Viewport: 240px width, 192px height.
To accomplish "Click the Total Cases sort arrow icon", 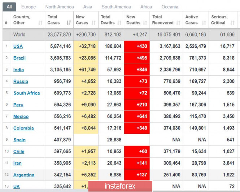I will pyautogui.click(x=69, y=23).
